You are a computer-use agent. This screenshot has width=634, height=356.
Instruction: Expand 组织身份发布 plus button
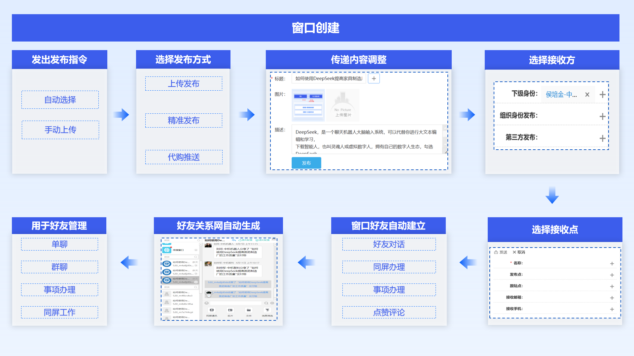coord(602,116)
